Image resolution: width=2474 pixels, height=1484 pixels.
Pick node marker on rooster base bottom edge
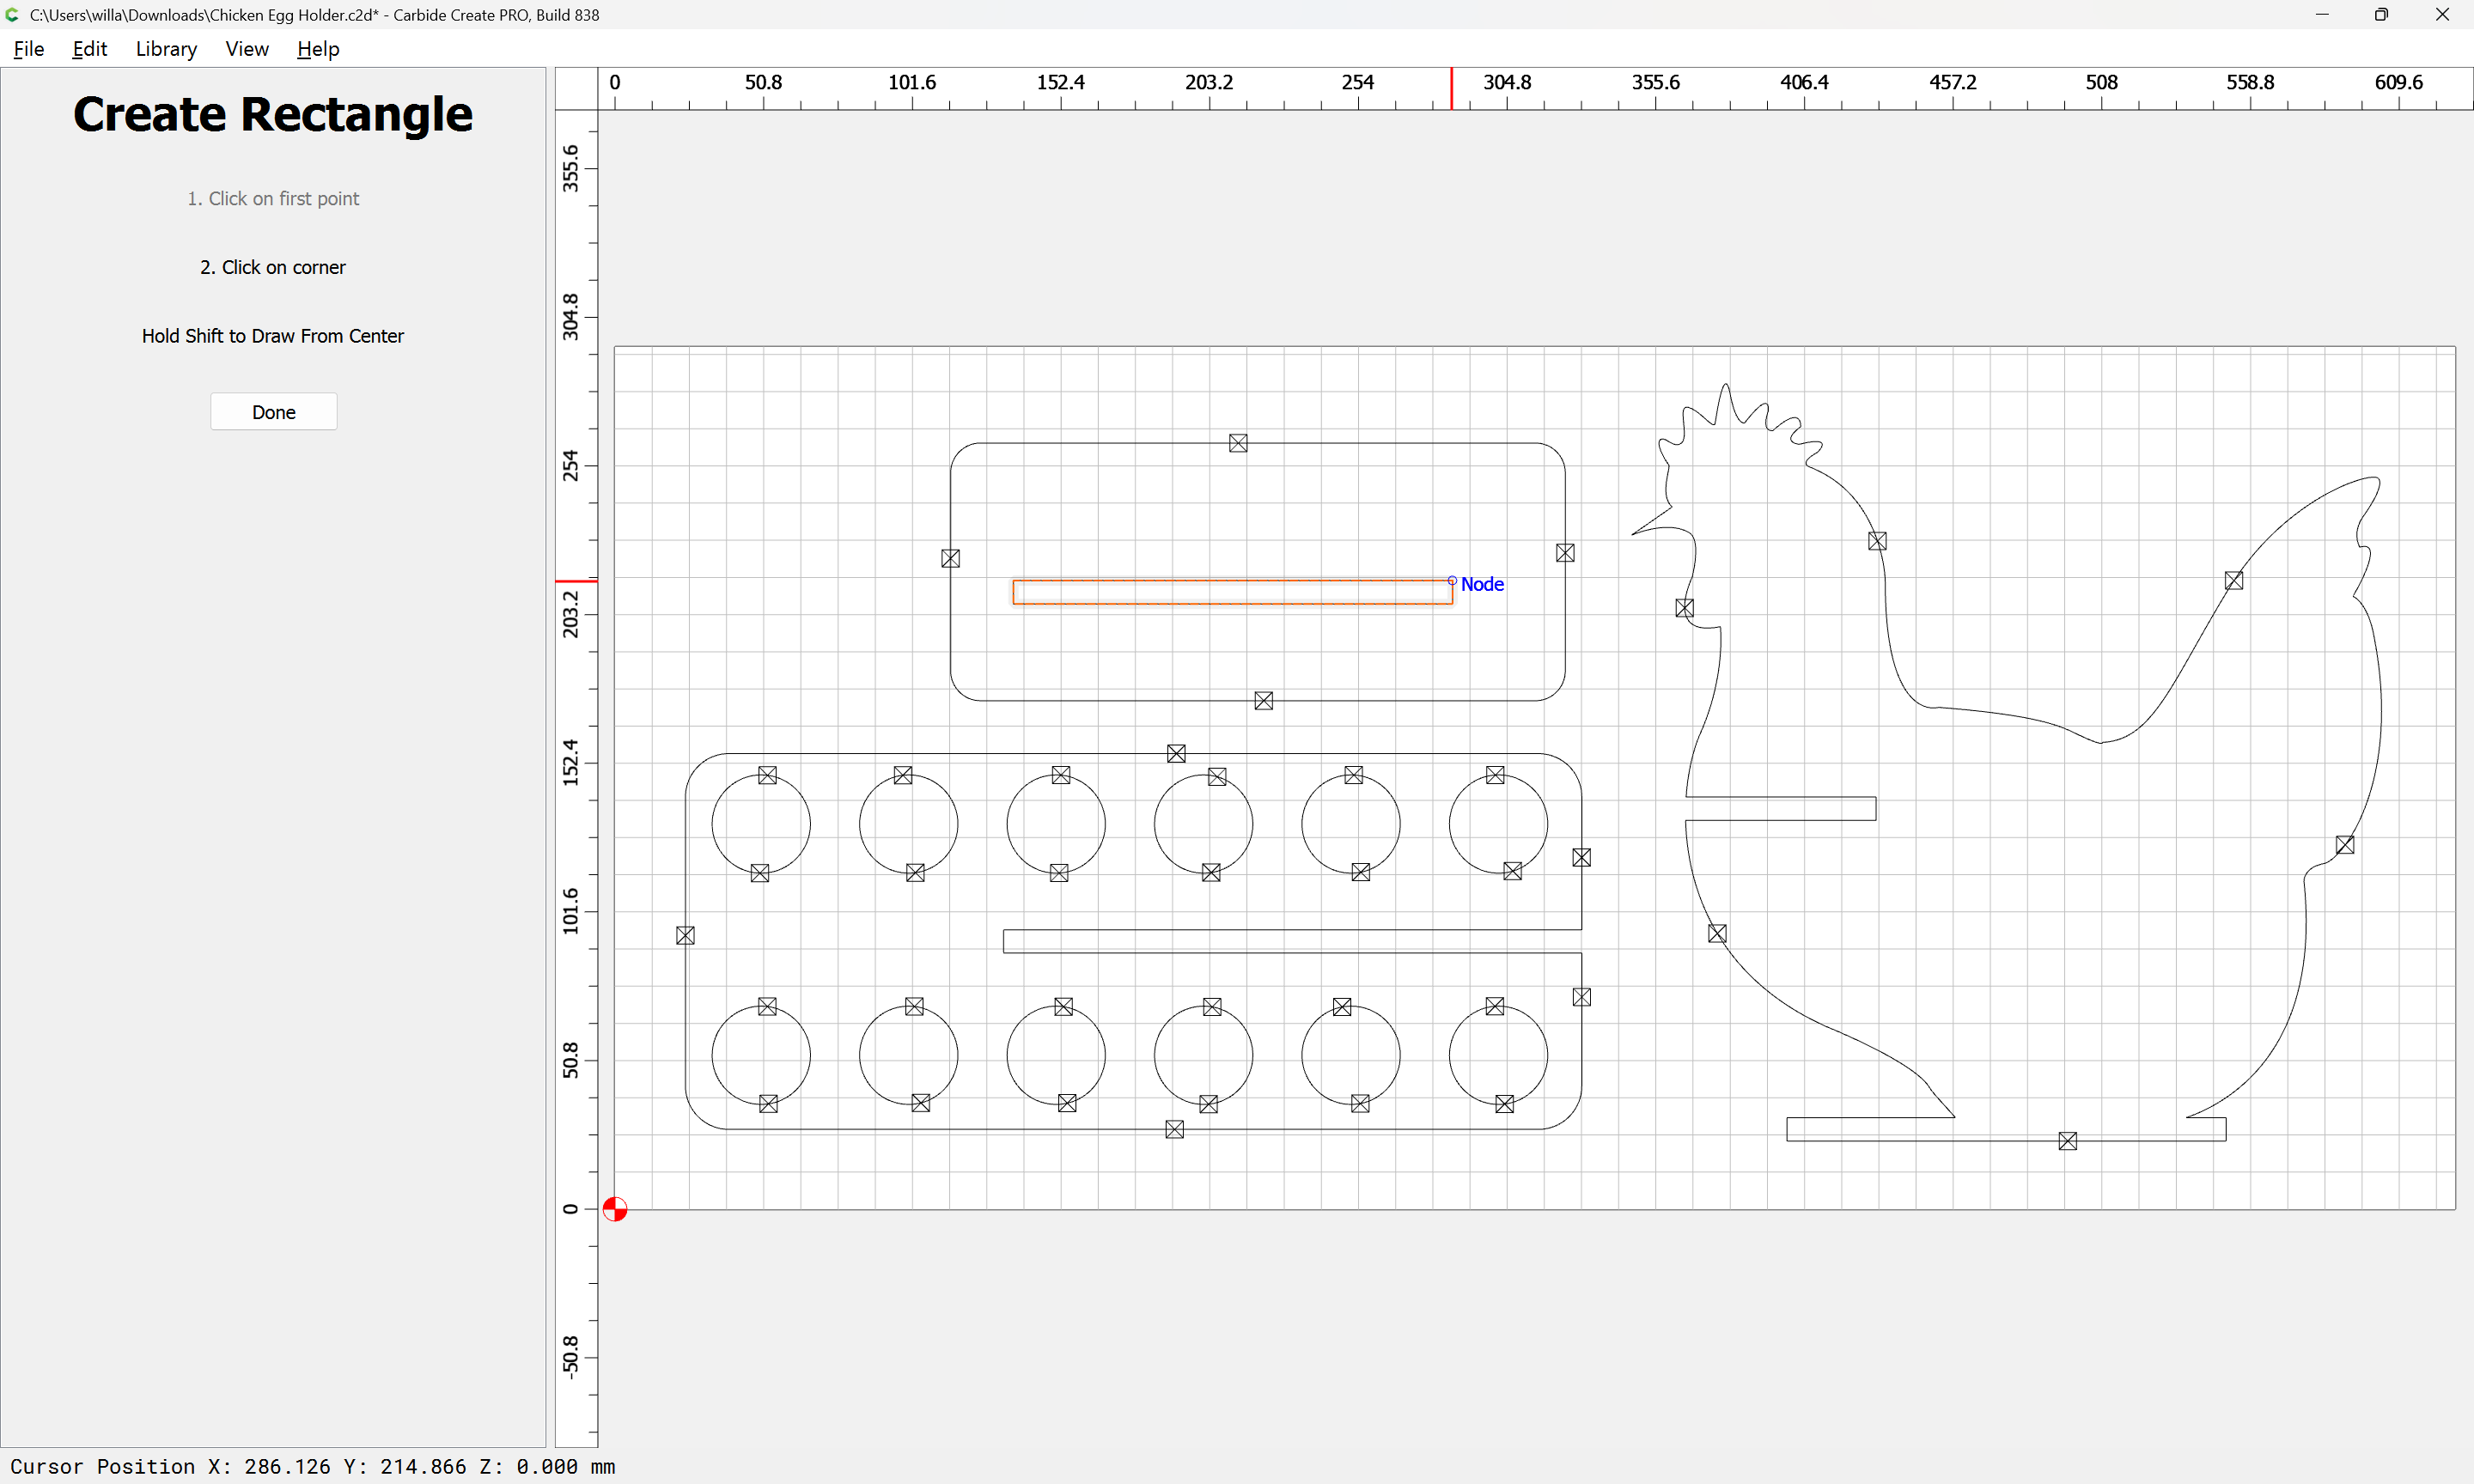[x=2068, y=1141]
